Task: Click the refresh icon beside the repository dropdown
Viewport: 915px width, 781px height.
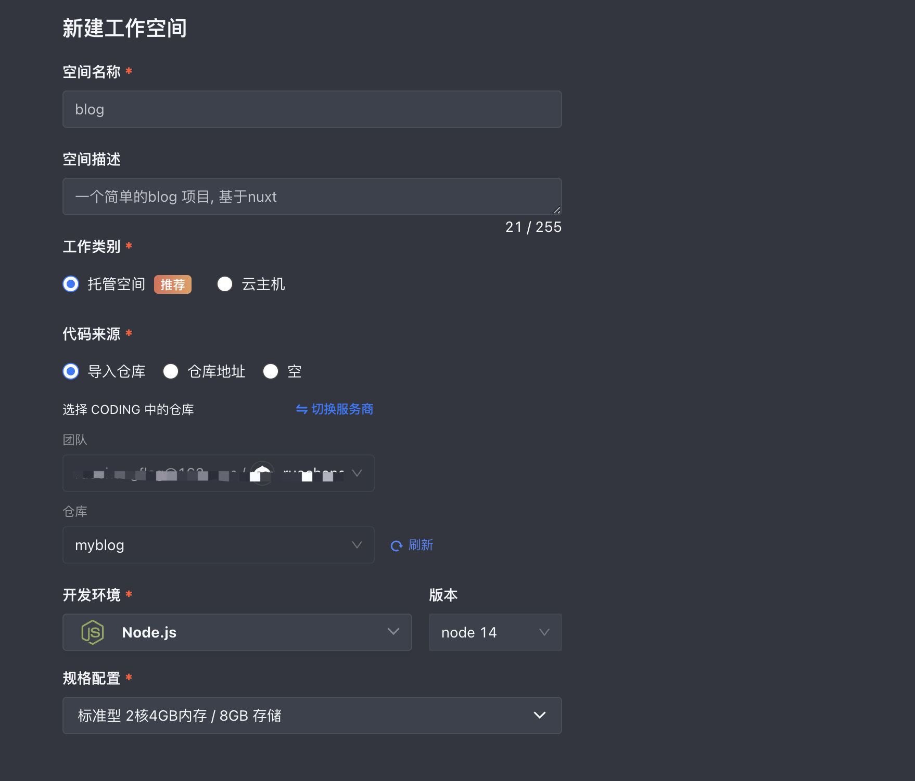Action: (x=396, y=545)
